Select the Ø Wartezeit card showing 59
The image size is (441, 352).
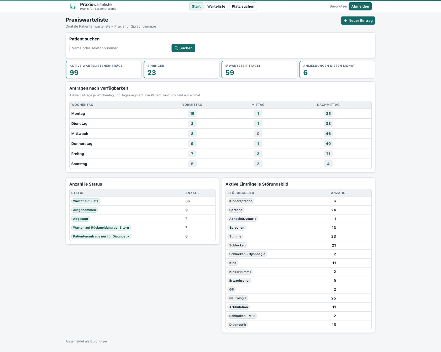259,70
